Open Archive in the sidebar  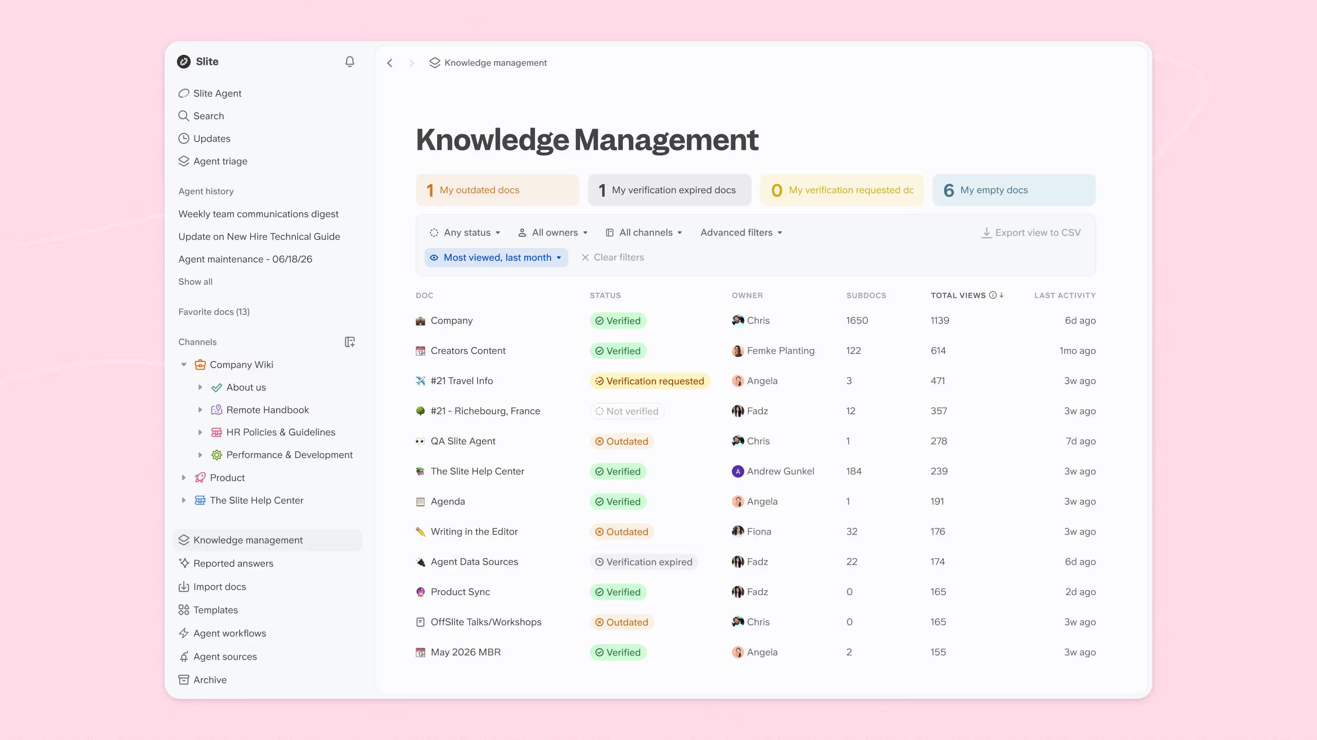pyautogui.click(x=203, y=680)
